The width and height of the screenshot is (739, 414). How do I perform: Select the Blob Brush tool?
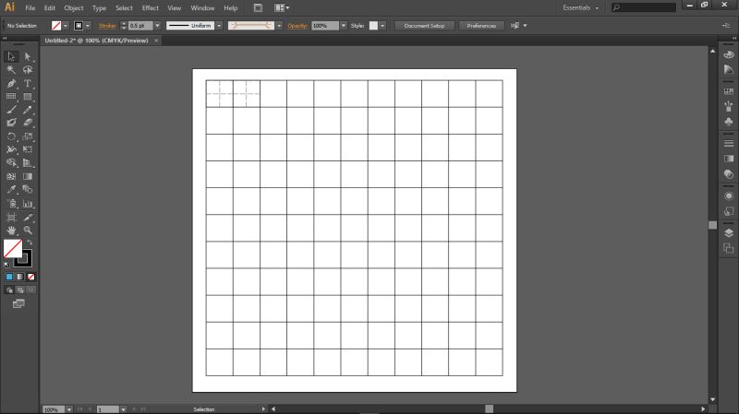pos(11,123)
